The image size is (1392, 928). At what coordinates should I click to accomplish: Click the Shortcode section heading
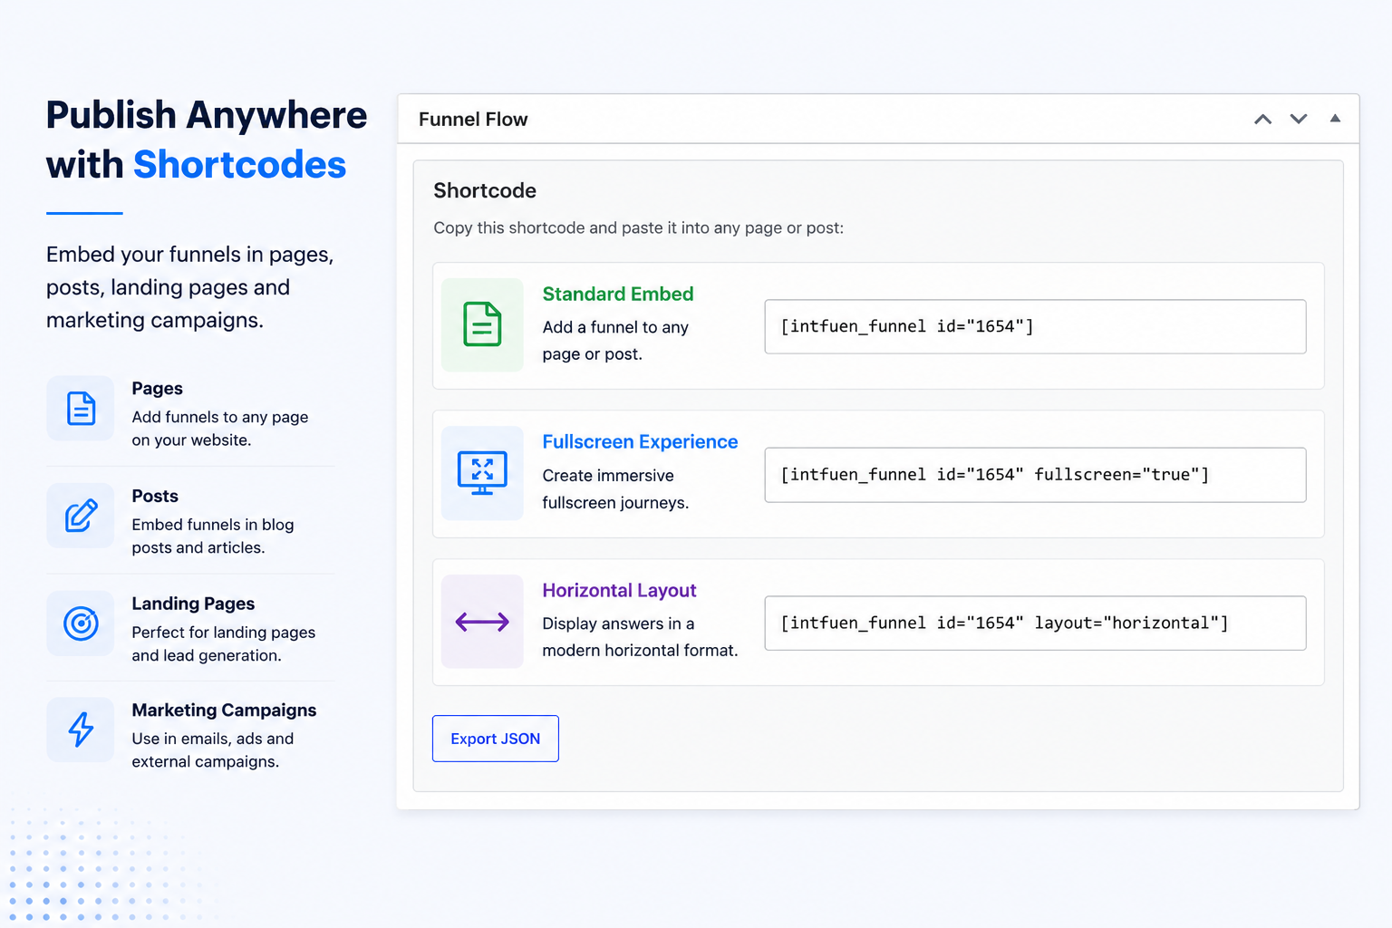click(x=485, y=190)
